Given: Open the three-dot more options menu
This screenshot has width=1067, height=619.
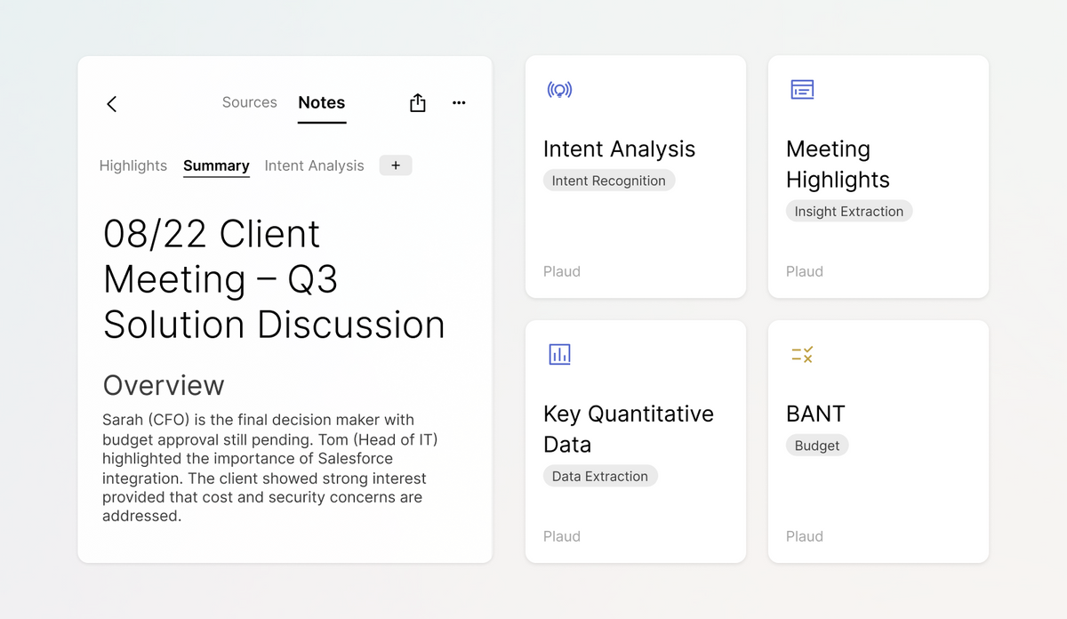Looking at the screenshot, I should (459, 103).
